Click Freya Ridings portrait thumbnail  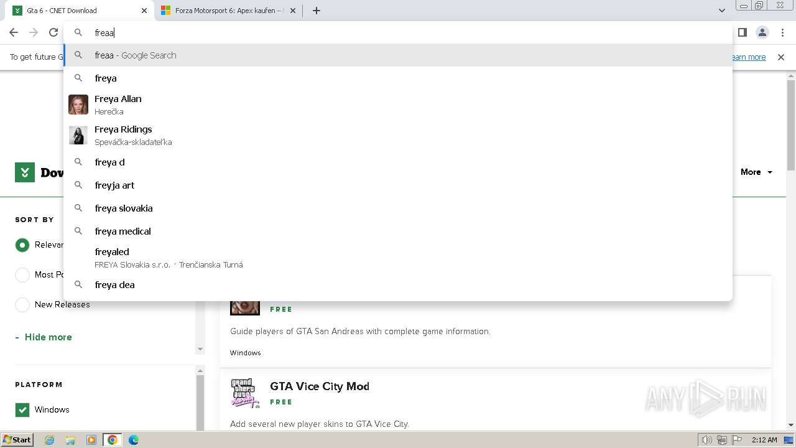click(78, 135)
